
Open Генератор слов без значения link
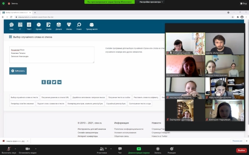[x=22, y=103]
